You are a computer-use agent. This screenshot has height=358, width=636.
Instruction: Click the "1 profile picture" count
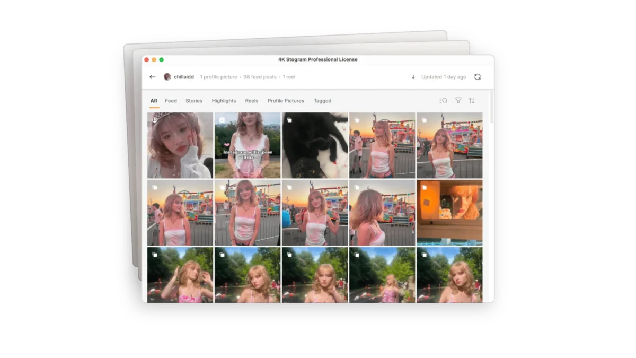(218, 77)
